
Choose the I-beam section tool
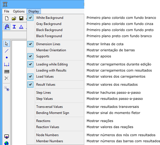tap(14, 27)
